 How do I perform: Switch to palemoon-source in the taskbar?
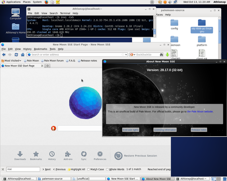click(x=54, y=179)
